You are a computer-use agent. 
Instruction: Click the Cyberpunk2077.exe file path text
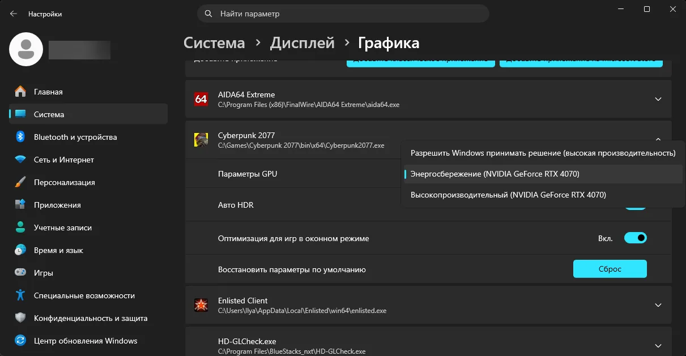pos(301,145)
